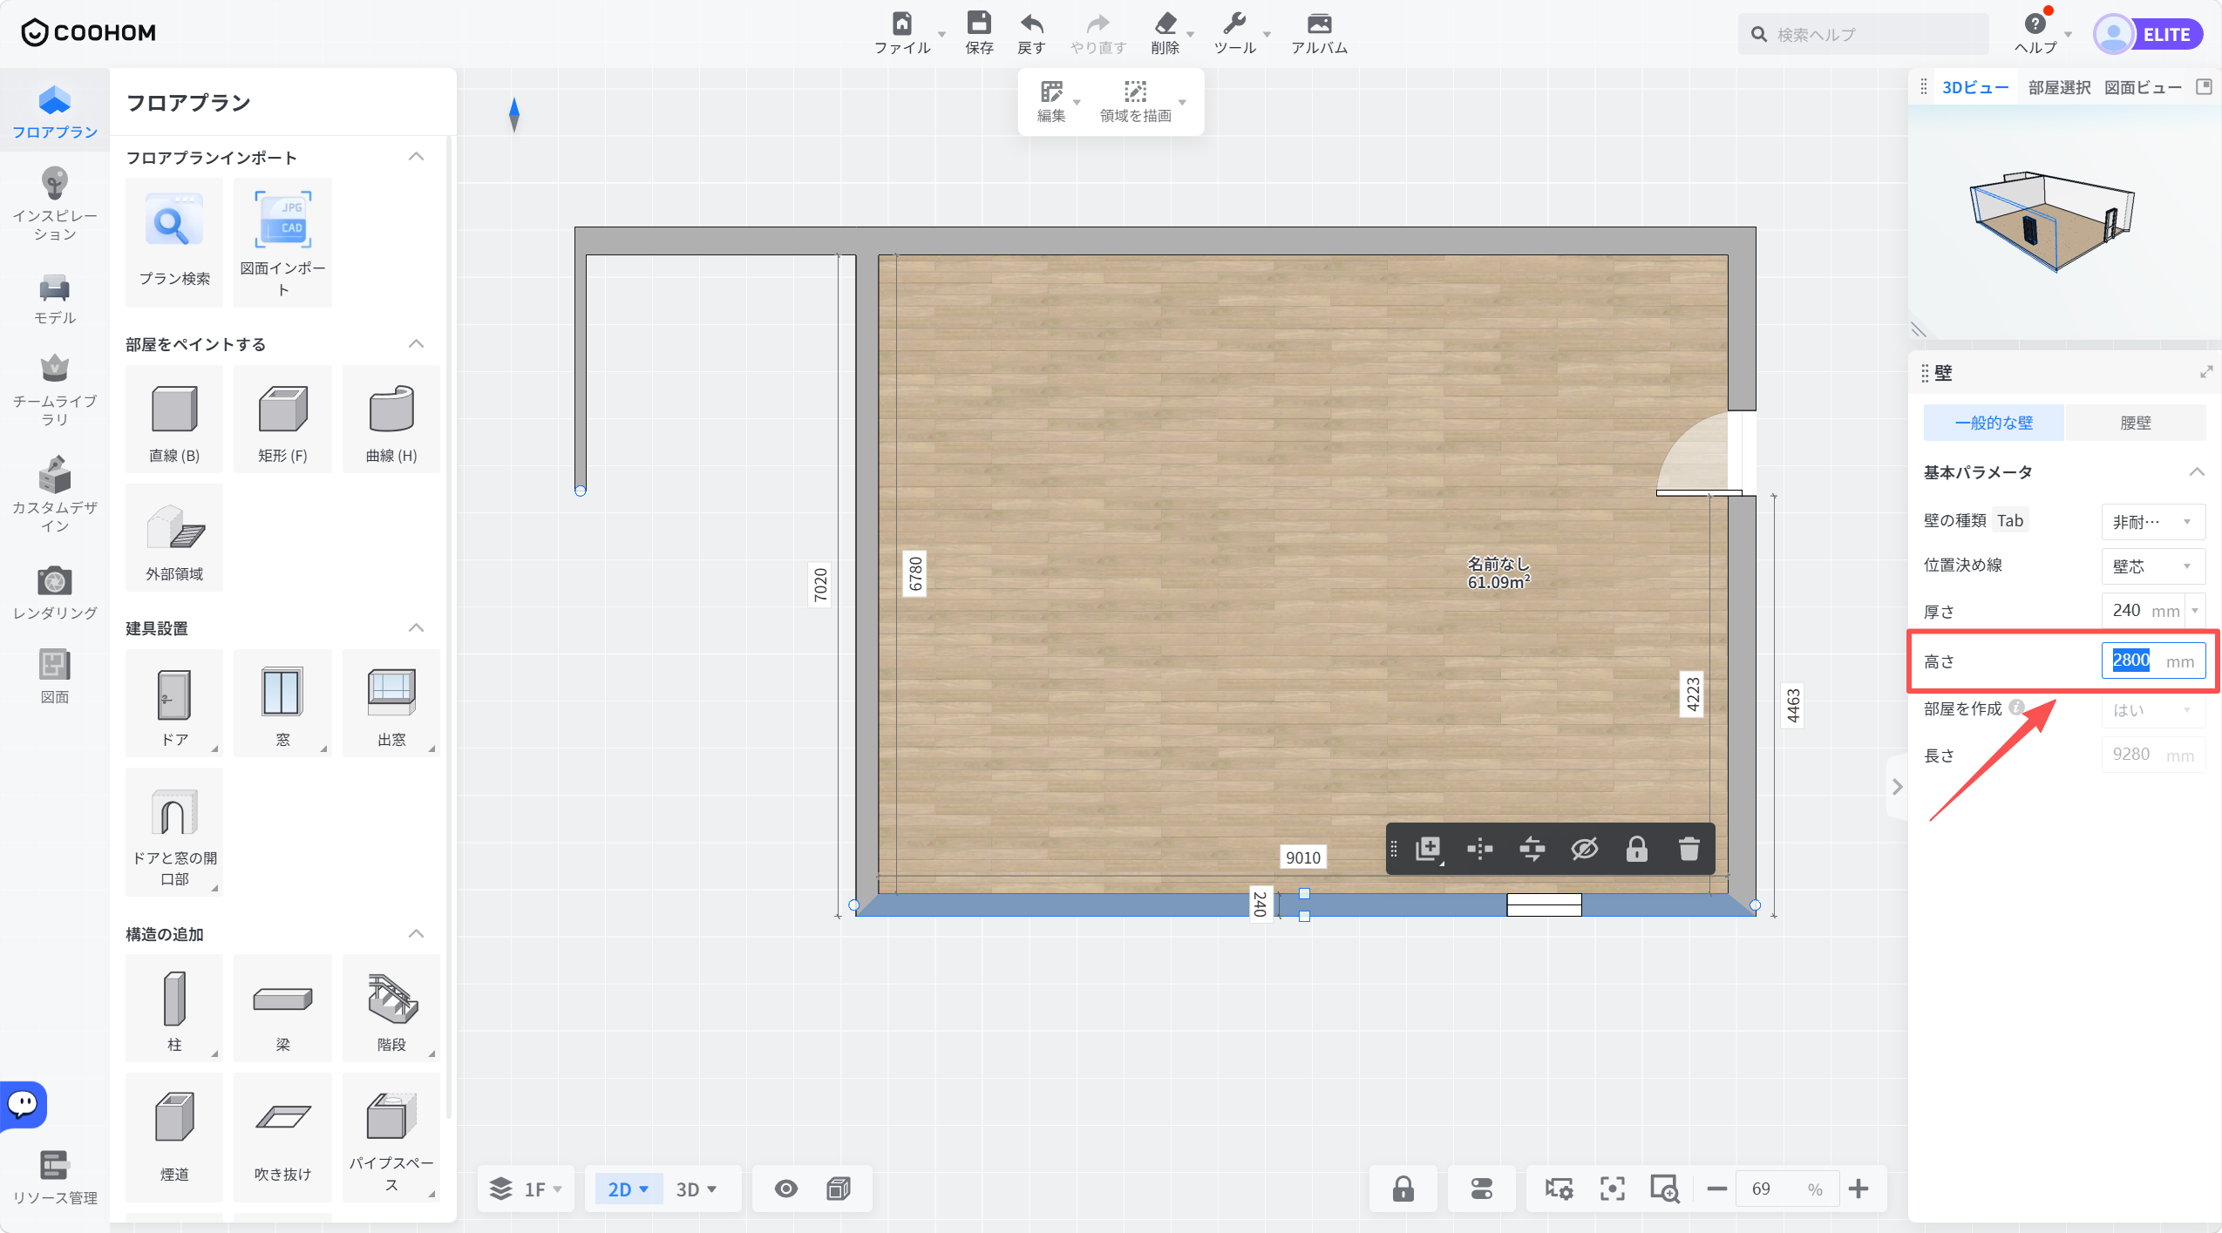The width and height of the screenshot is (2222, 1233).
Task: Toggle the bottom bar eye visibility icon
Action: pyautogui.click(x=785, y=1189)
